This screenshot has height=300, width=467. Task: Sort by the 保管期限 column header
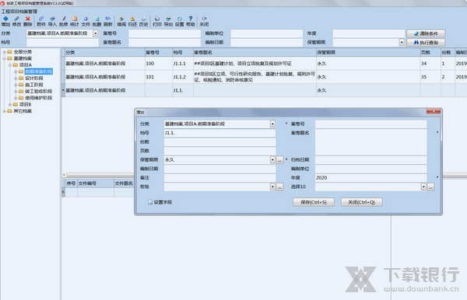click(x=368, y=53)
